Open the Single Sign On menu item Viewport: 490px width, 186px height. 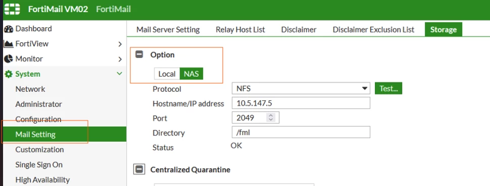tap(39, 165)
